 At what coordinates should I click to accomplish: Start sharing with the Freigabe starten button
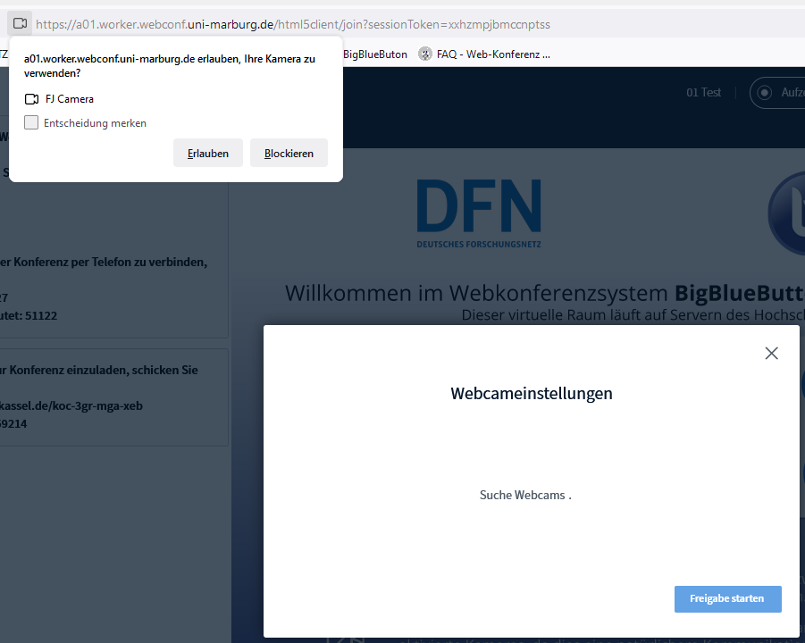[727, 598]
